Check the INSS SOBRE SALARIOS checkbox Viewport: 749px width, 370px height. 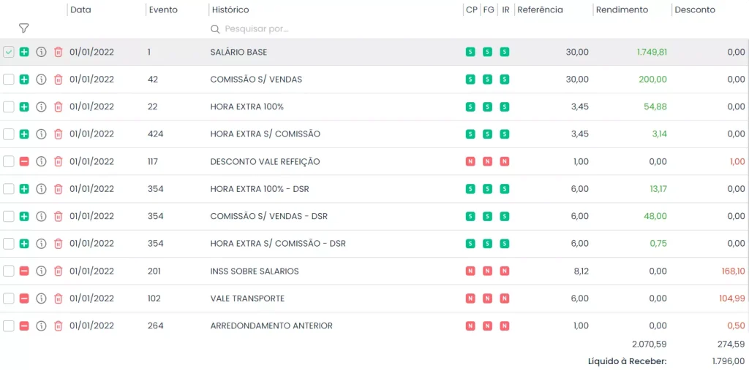coord(9,271)
